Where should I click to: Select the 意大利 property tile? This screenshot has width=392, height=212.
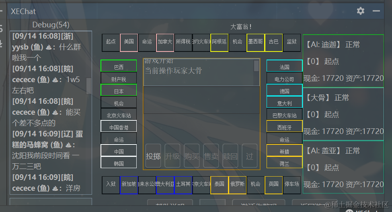point(285,102)
